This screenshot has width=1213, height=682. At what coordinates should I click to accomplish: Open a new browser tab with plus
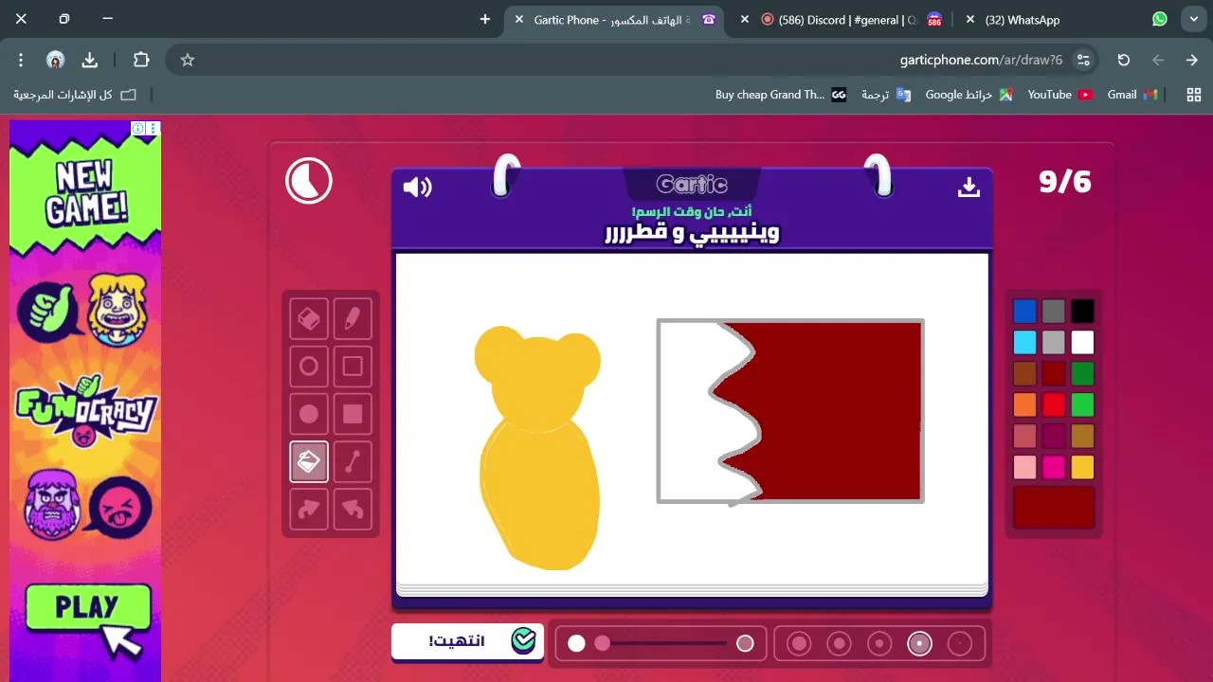click(485, 19)
